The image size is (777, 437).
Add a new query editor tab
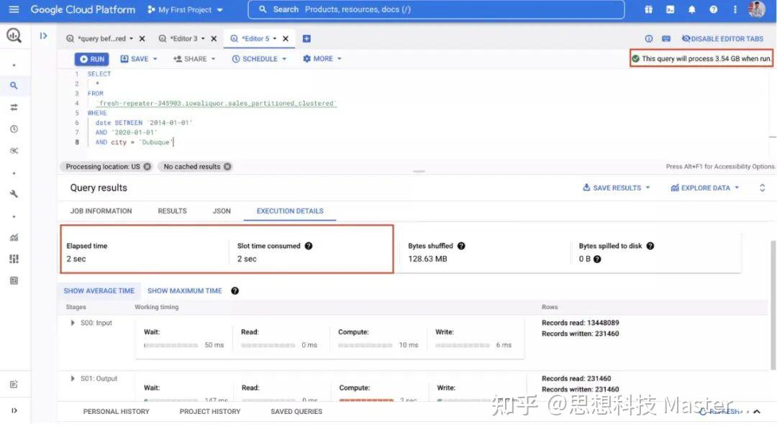point(306,39)
